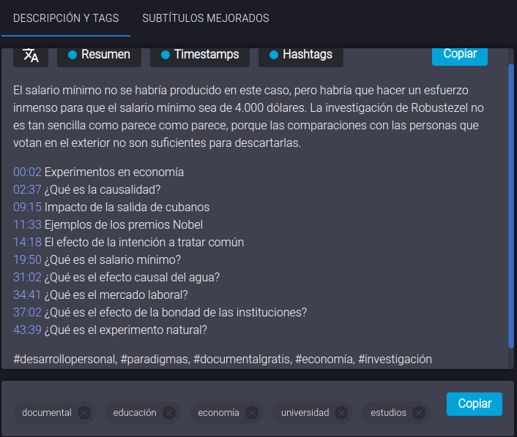
Task: Jump to timestamp 00:02
Action: pyautogui.click(x=27, y=172)
